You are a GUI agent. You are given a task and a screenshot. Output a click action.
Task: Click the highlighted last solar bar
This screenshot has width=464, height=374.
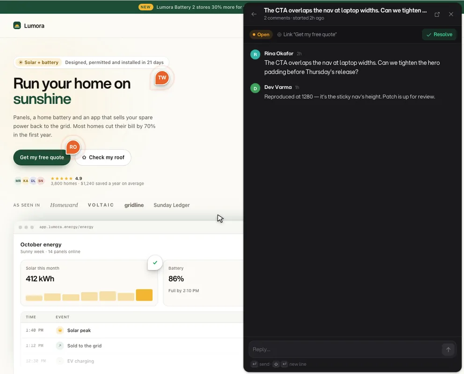coord(144,295)
